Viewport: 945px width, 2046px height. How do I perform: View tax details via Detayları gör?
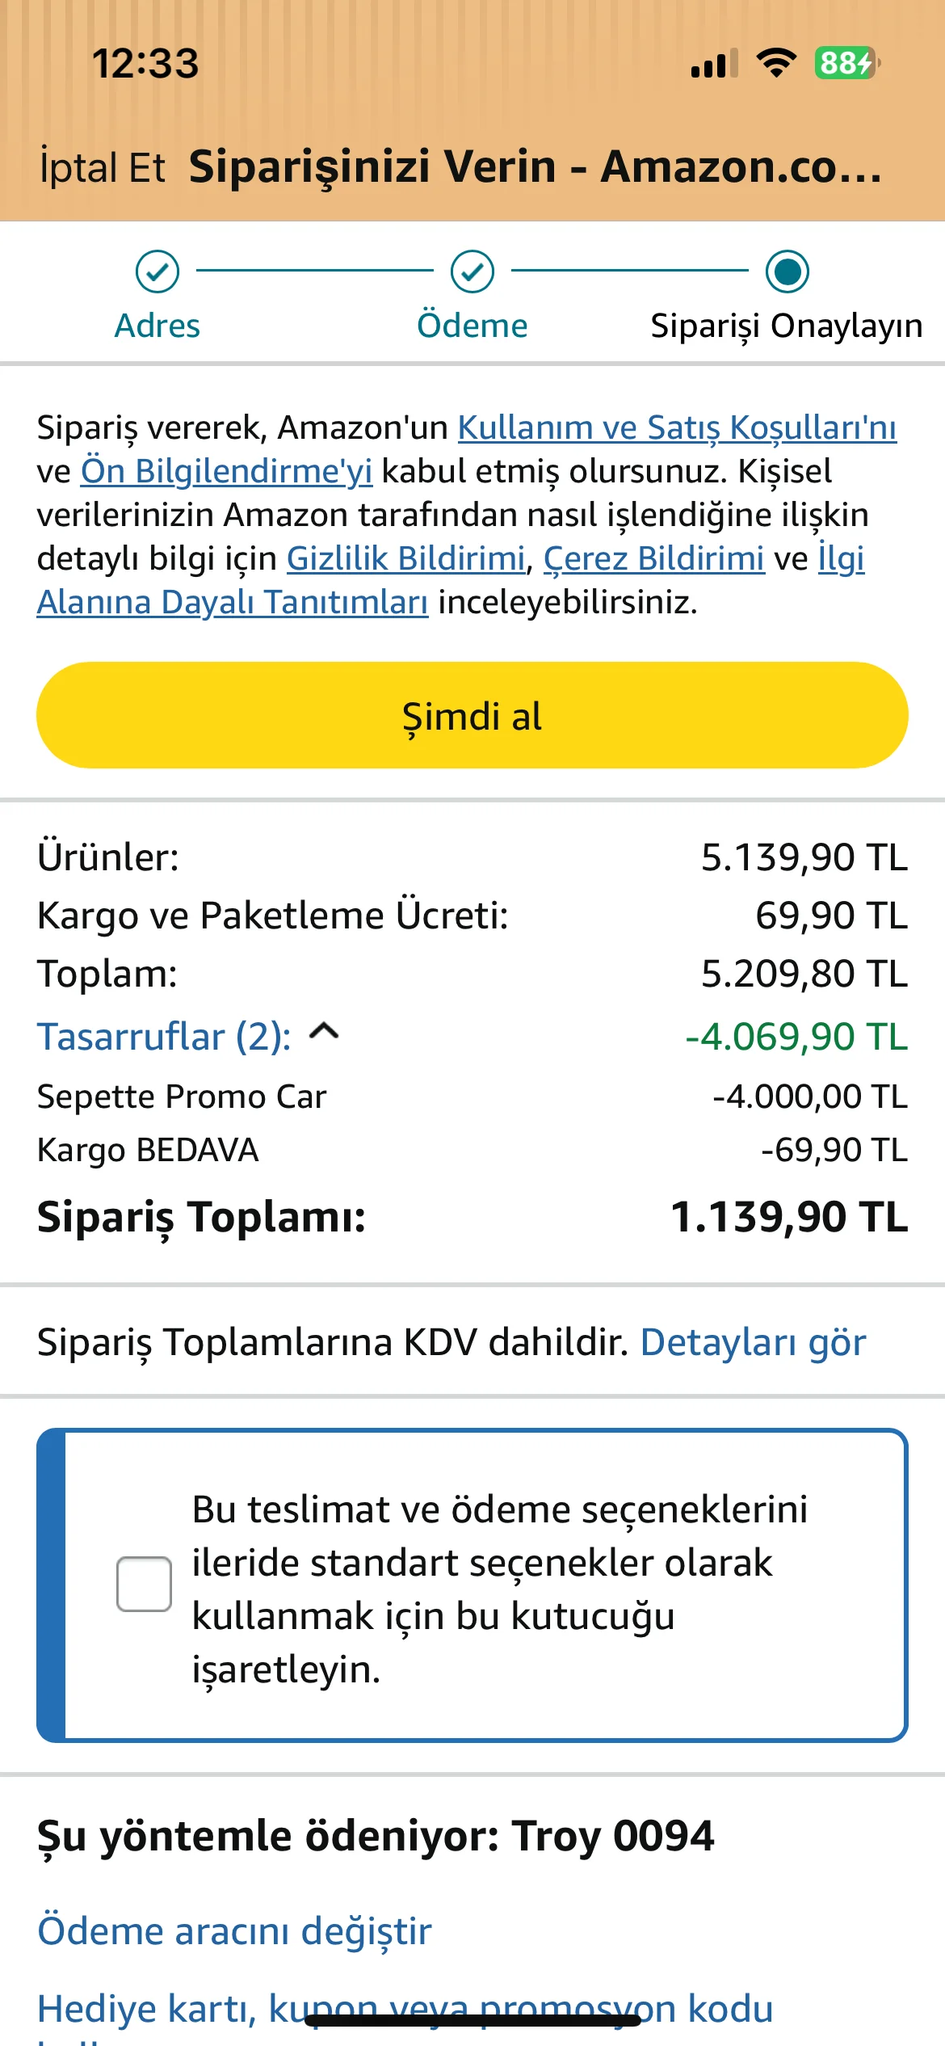(x=754, y=1343)
